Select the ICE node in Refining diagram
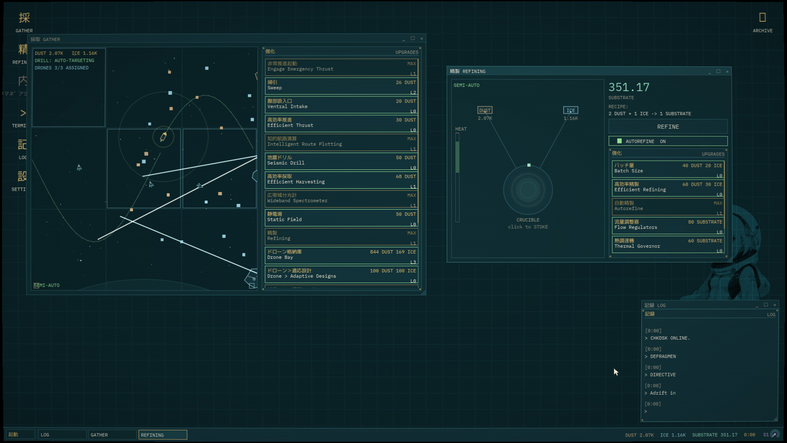The height and width of the screenshot is (443, 787). point(571,110)
